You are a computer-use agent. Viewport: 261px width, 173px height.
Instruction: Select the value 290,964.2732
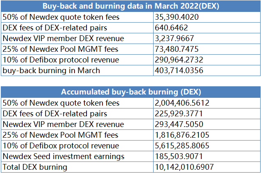click(x=179, y=60)
